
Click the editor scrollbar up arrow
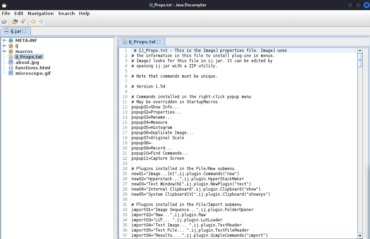click(360, 50)
